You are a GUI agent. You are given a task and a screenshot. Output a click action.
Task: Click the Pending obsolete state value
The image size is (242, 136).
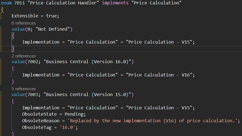tap(75, 114)
